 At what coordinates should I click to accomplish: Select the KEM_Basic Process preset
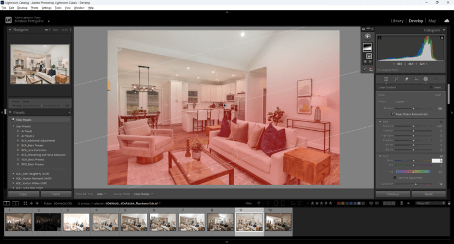(x=32, y=160)
